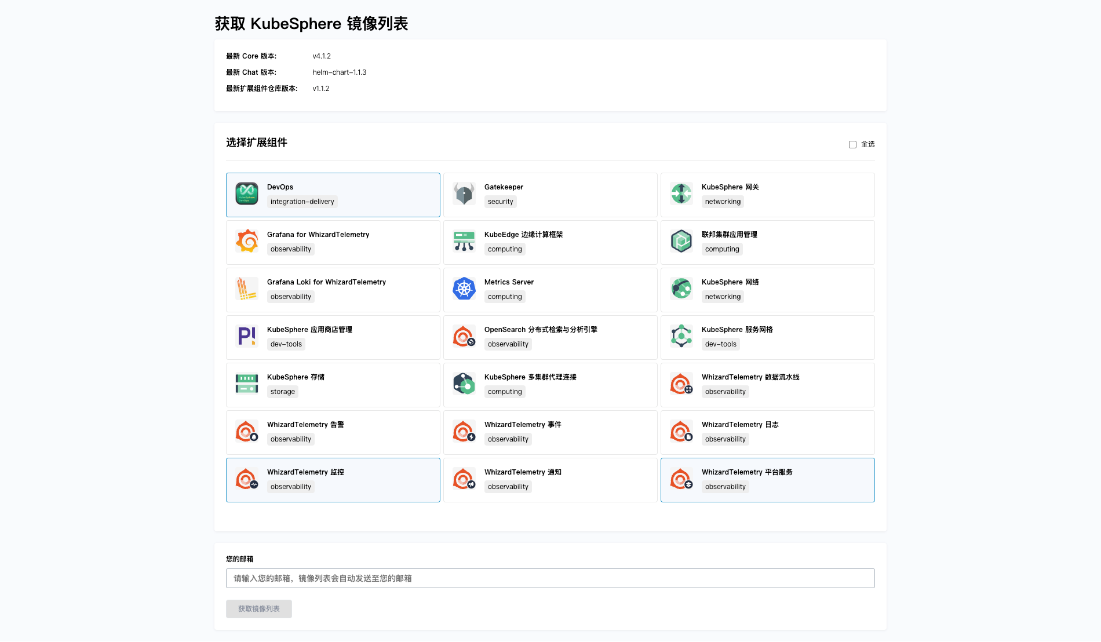Click the security tag on Gatekeeper
1101x642 pixels.
501,202
